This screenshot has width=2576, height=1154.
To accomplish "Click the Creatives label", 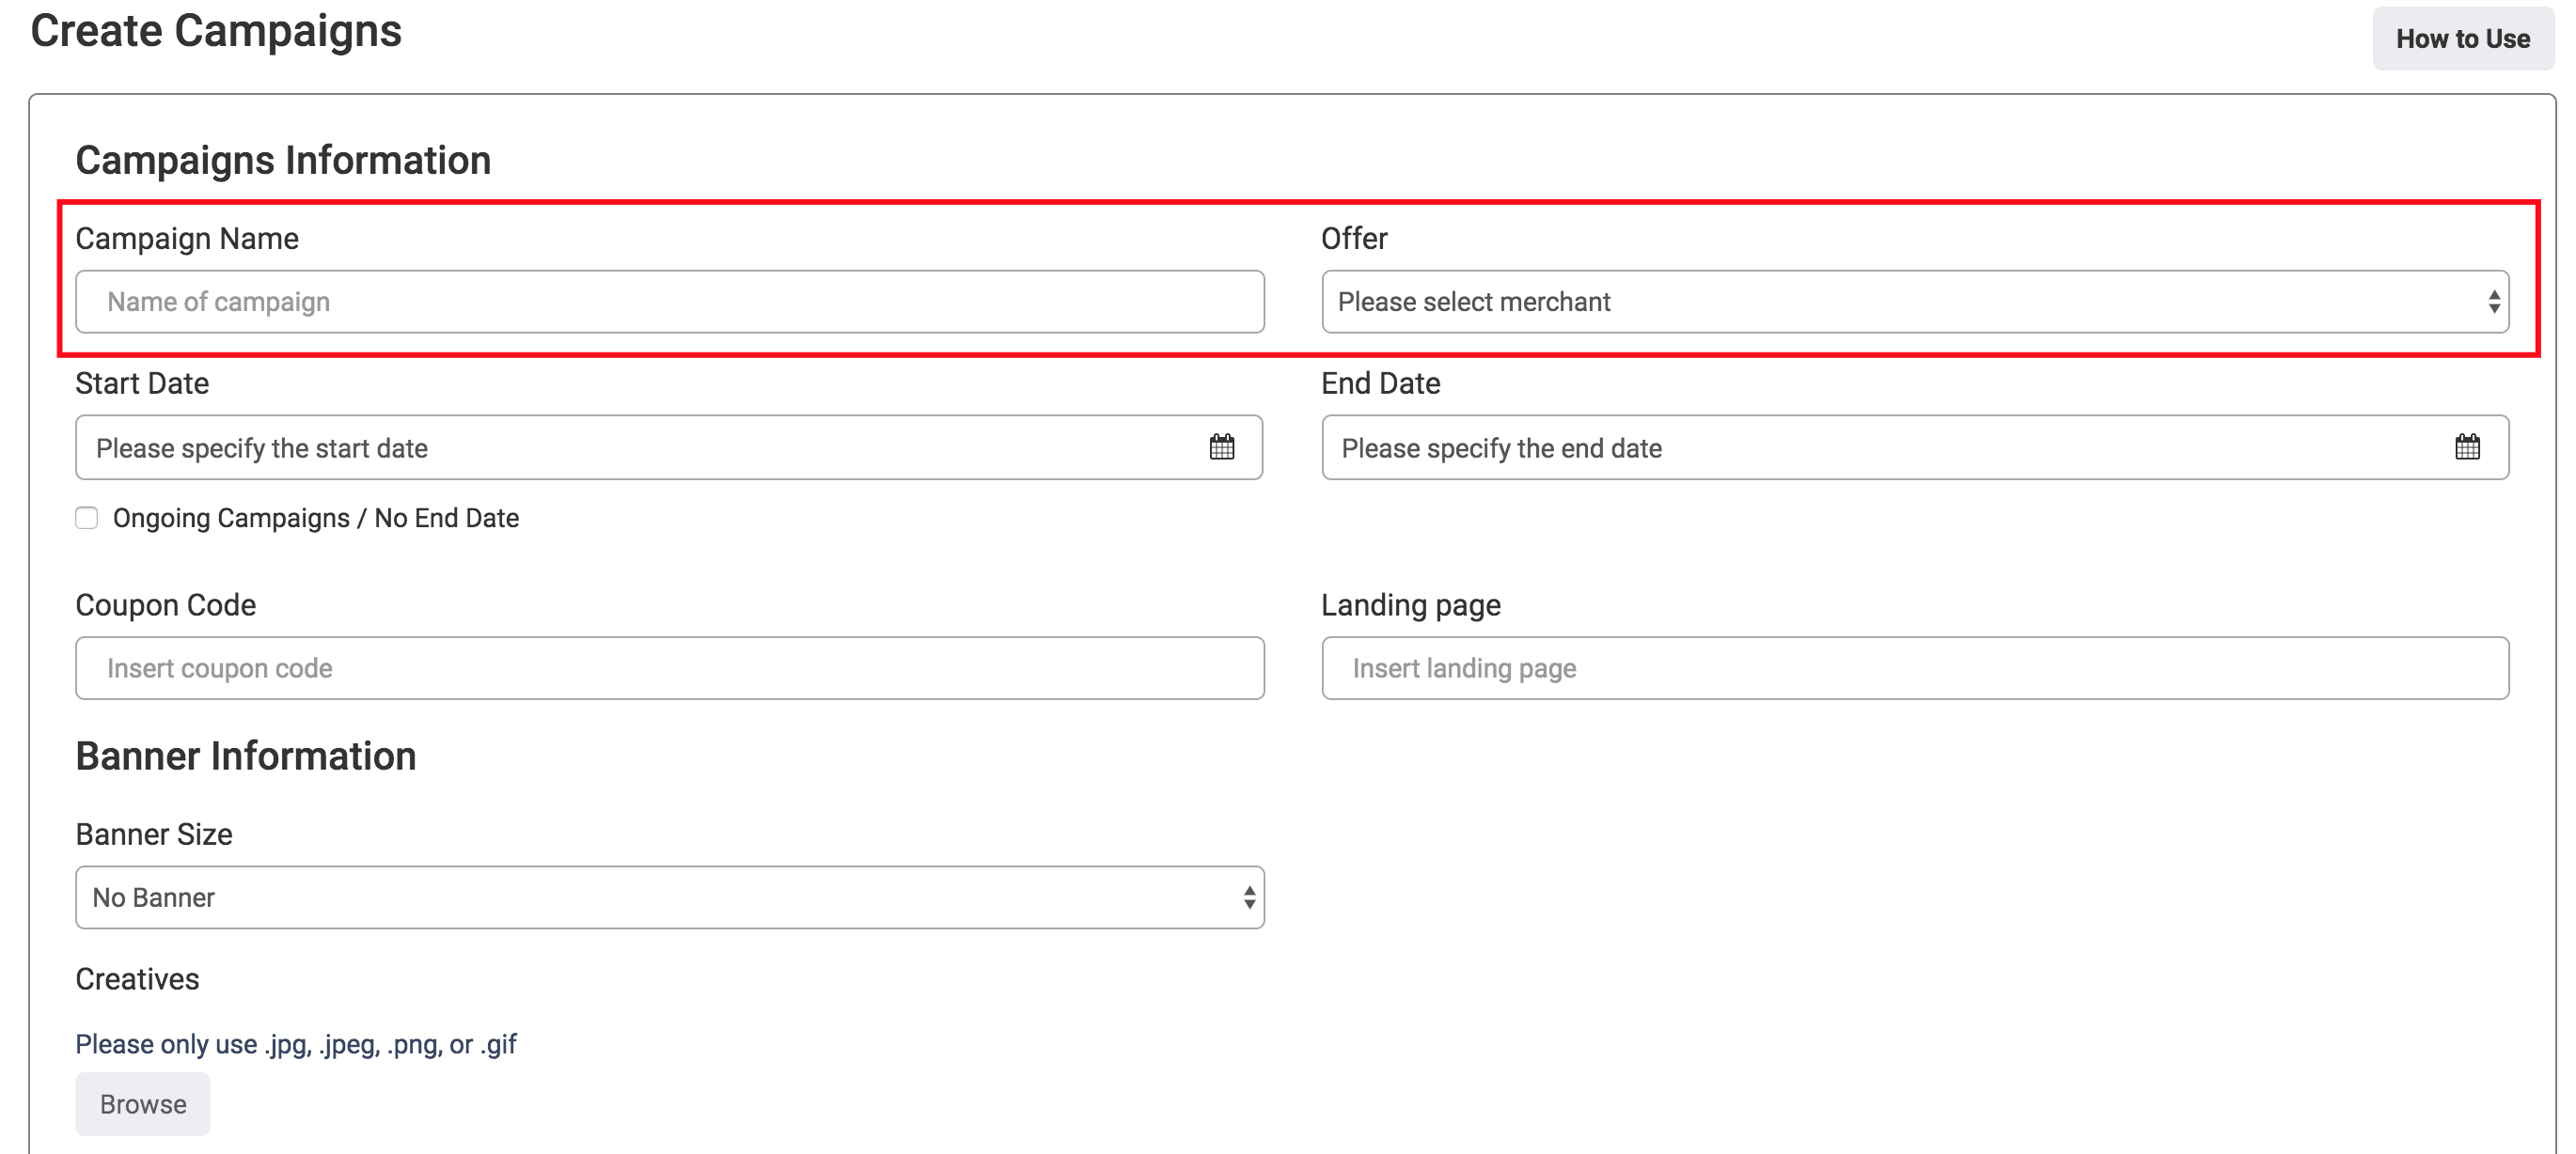I will [138, 979].
